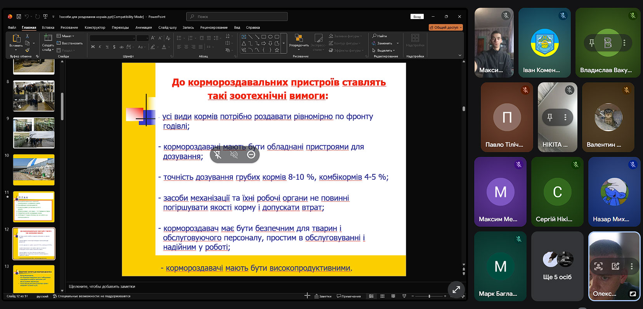Screen dimensions: 643x309
Task: Click the Save icon in title bar
Action: tap(19, 17)
